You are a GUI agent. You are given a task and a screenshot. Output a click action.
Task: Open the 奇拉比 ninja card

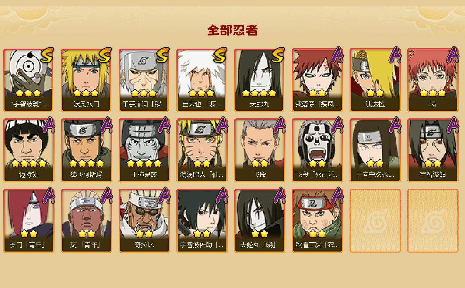click(x=144, y=221)
